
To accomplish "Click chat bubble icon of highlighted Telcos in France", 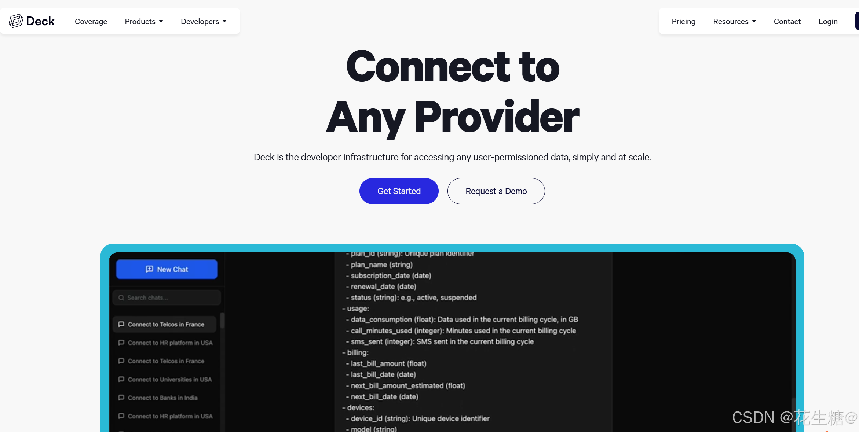I will pyautogui.click(x=121, y=324).
